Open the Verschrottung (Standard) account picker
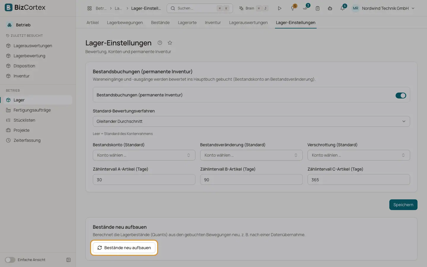The width and height of the screenshot is (427, 267). [x=359, y=155]
